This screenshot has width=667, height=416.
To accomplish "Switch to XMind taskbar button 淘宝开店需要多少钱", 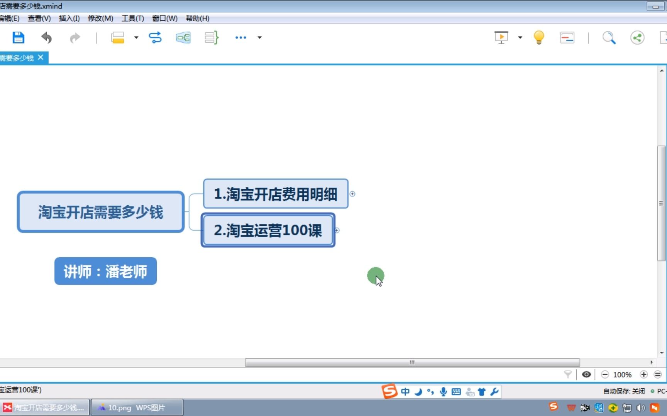I will (45, 408).
